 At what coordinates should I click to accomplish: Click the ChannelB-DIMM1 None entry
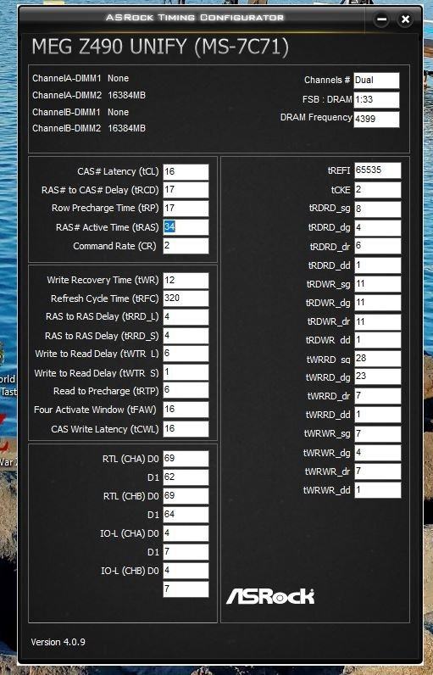[x=80, y=112]
